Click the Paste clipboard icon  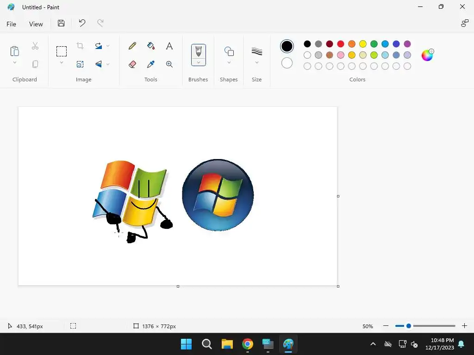(x=14, y=51)
